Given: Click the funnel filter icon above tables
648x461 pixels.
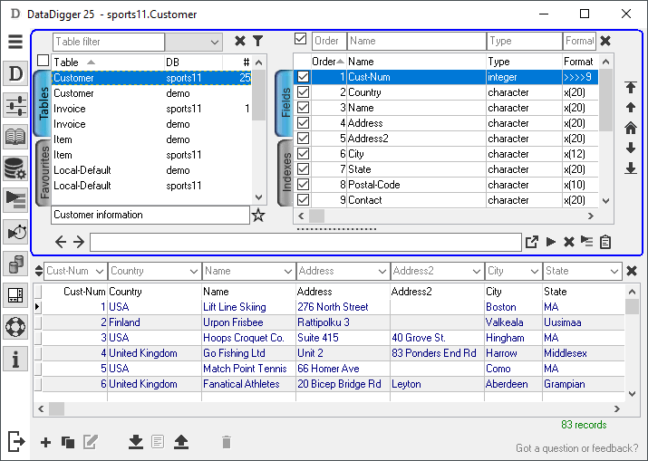Looking at the screenshot, I should 257,41.
